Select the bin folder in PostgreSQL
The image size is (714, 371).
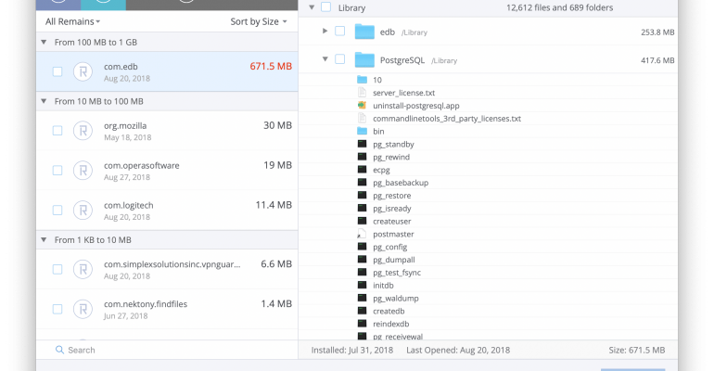tap(378, 132)
